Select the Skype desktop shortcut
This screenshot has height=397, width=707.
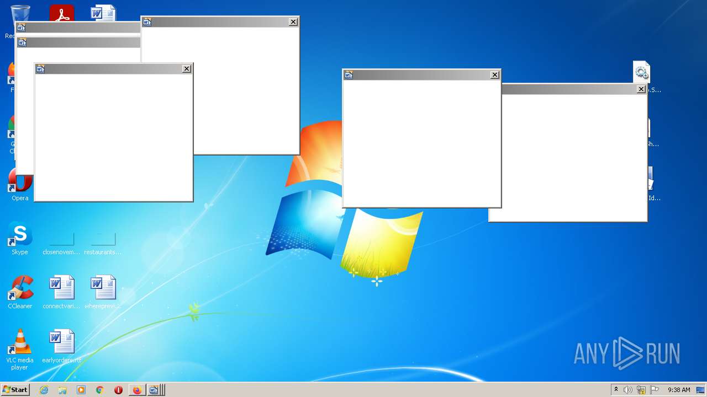(x=20, y=239)
